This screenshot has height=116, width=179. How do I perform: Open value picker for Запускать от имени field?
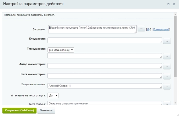(x=167, y=86)
